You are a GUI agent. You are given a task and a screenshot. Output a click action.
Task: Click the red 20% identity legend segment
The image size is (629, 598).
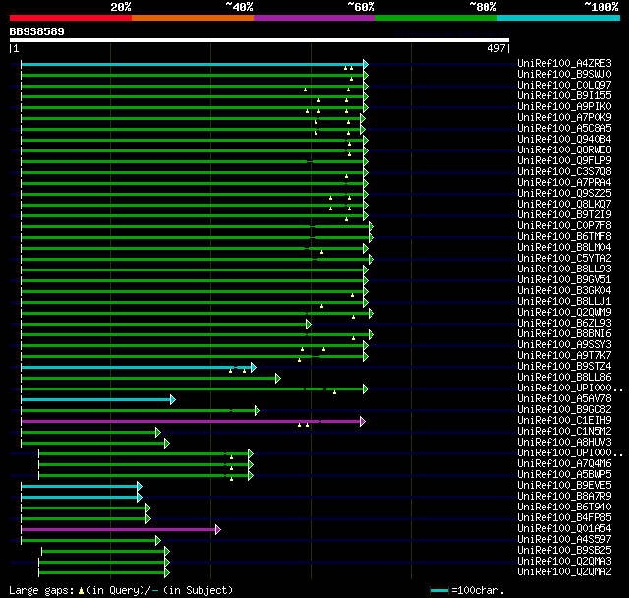(71, 18)
